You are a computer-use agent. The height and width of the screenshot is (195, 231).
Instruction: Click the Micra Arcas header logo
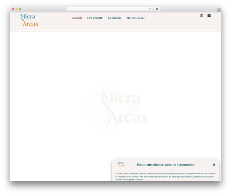pos(29,20)
